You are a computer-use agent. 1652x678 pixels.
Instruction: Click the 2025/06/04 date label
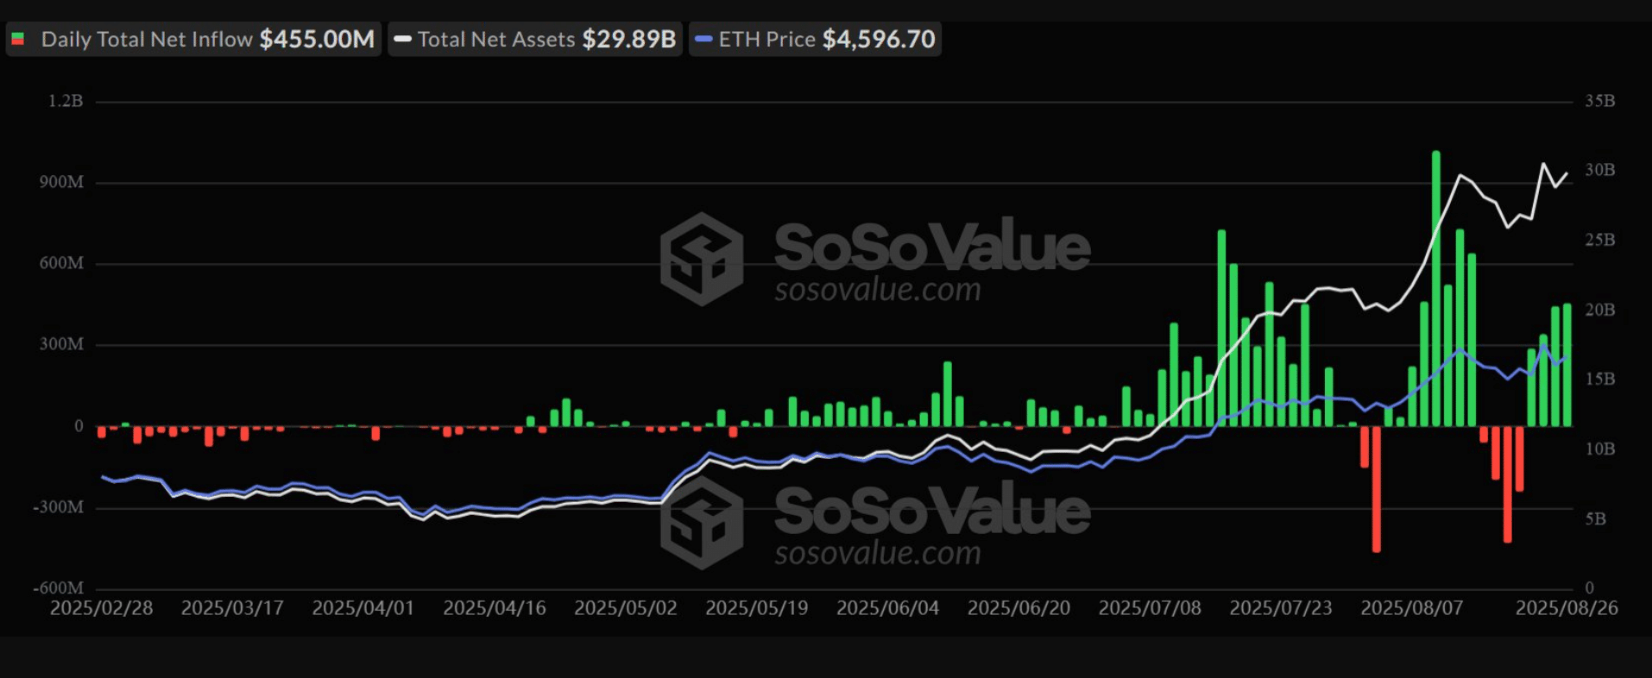[x=888, y=608]
